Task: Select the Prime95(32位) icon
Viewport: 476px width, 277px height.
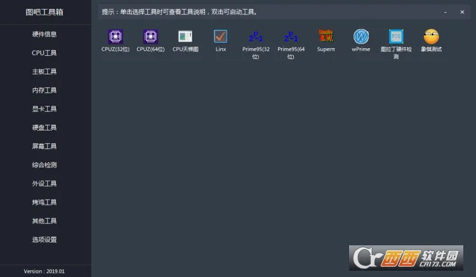Action: [255, 37]
